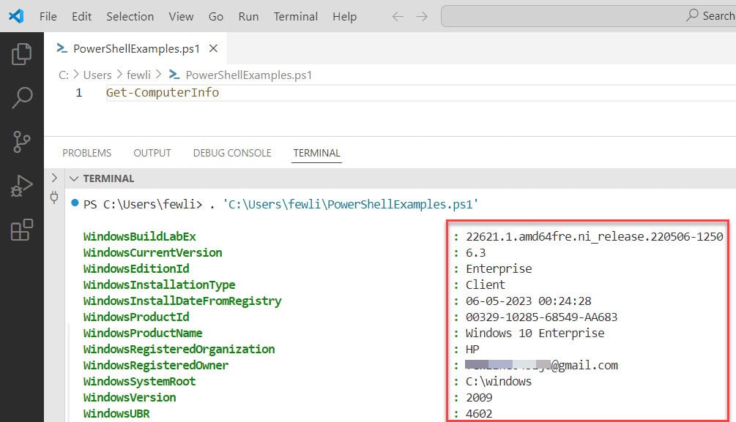Click the WindowsBuildLabEx property name
The image size is (736, 422).
(x=139, y=236)
